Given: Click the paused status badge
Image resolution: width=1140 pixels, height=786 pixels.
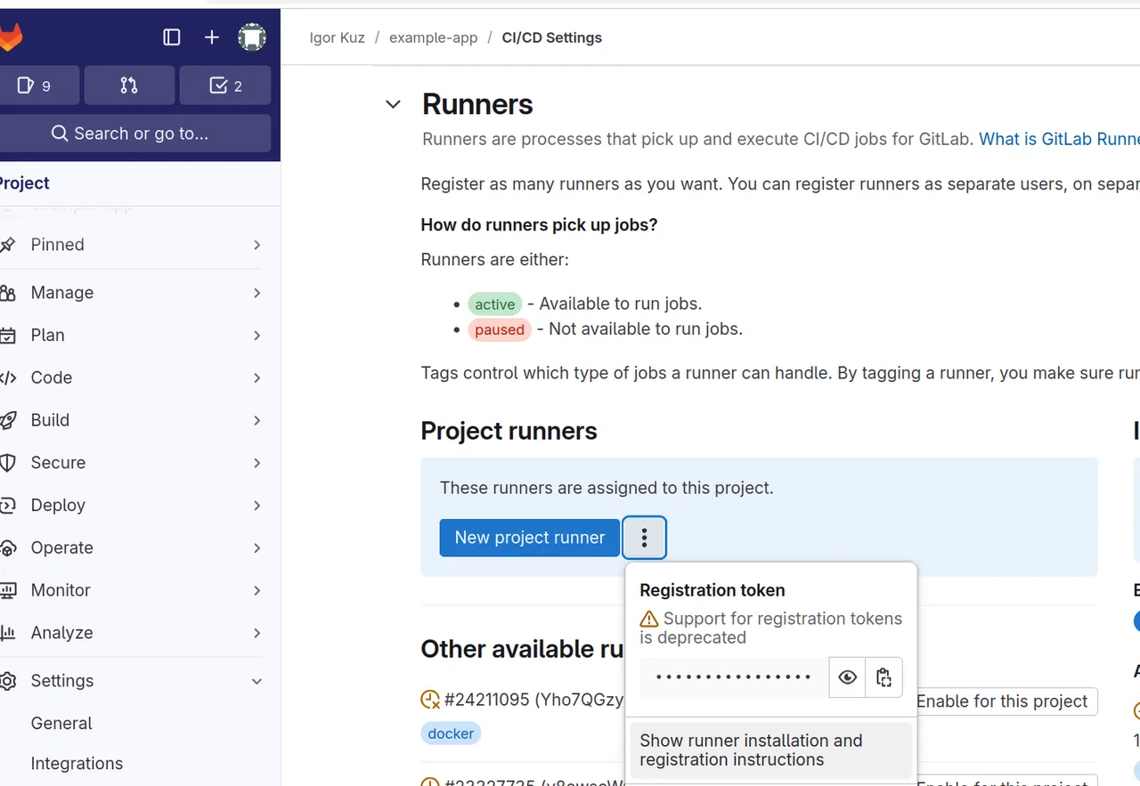Looking at the screenshot, I should [500, 329].
